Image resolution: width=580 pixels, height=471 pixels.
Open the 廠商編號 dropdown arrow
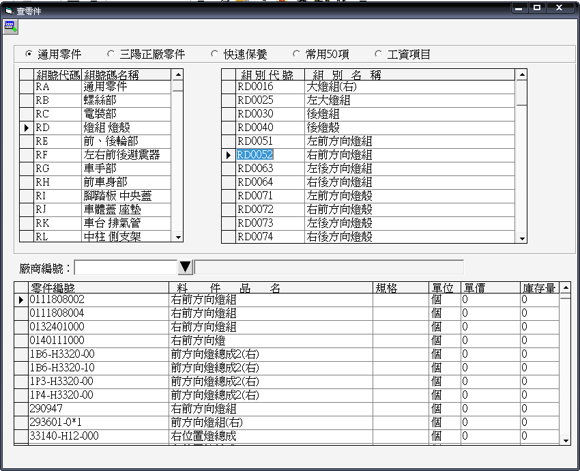pyautogui.click(x=186, y=267)
